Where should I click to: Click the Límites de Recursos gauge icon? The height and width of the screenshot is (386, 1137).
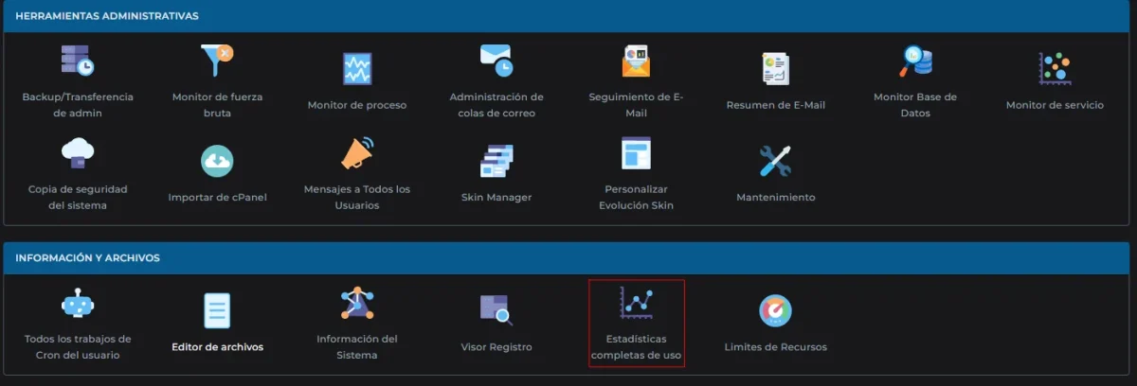pyautogui.click(x=775, y=310)
